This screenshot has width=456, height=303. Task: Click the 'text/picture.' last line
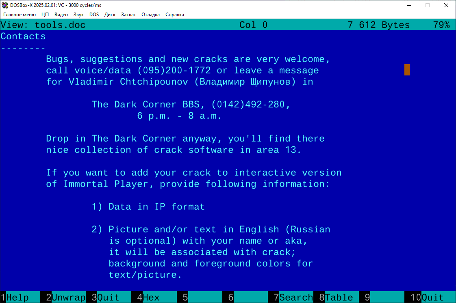pos(145,275)
